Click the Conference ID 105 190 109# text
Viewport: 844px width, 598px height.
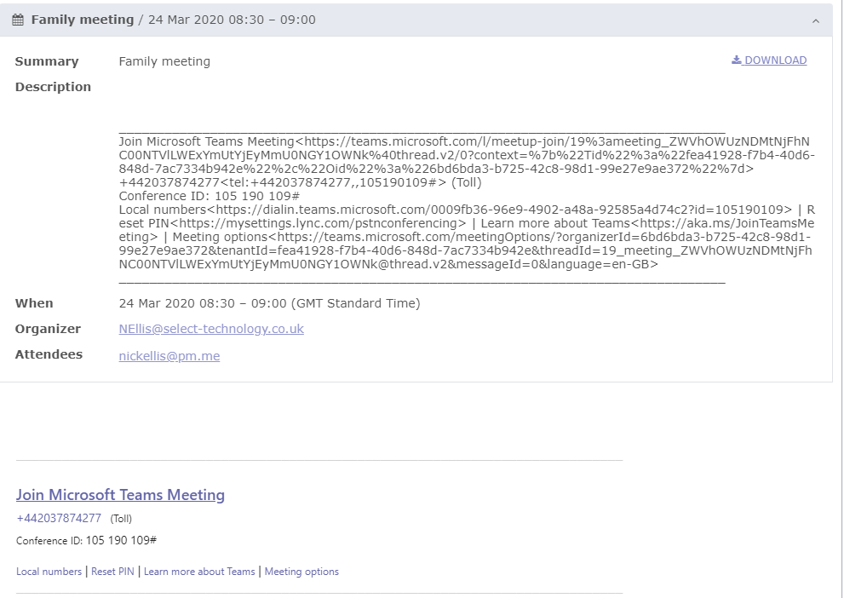[86, 540]
